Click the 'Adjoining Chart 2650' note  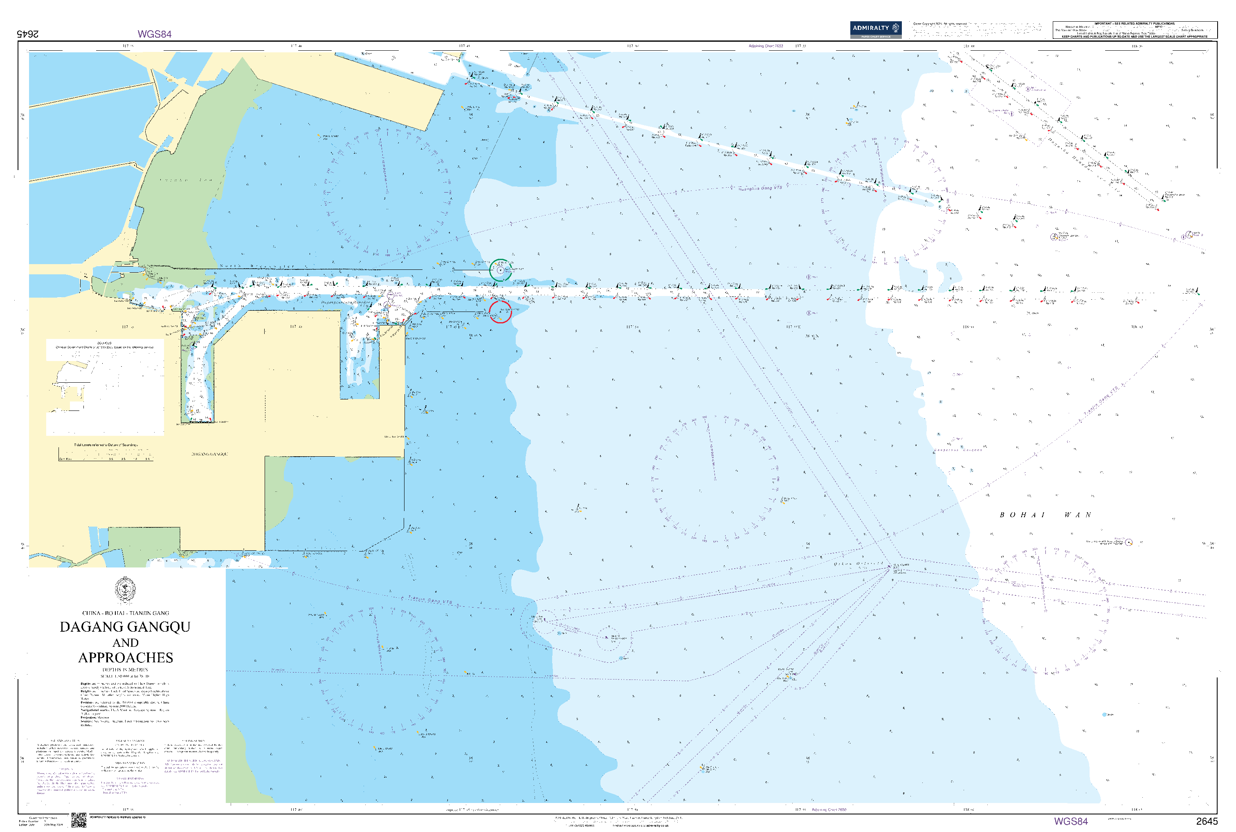pos(829,810)
